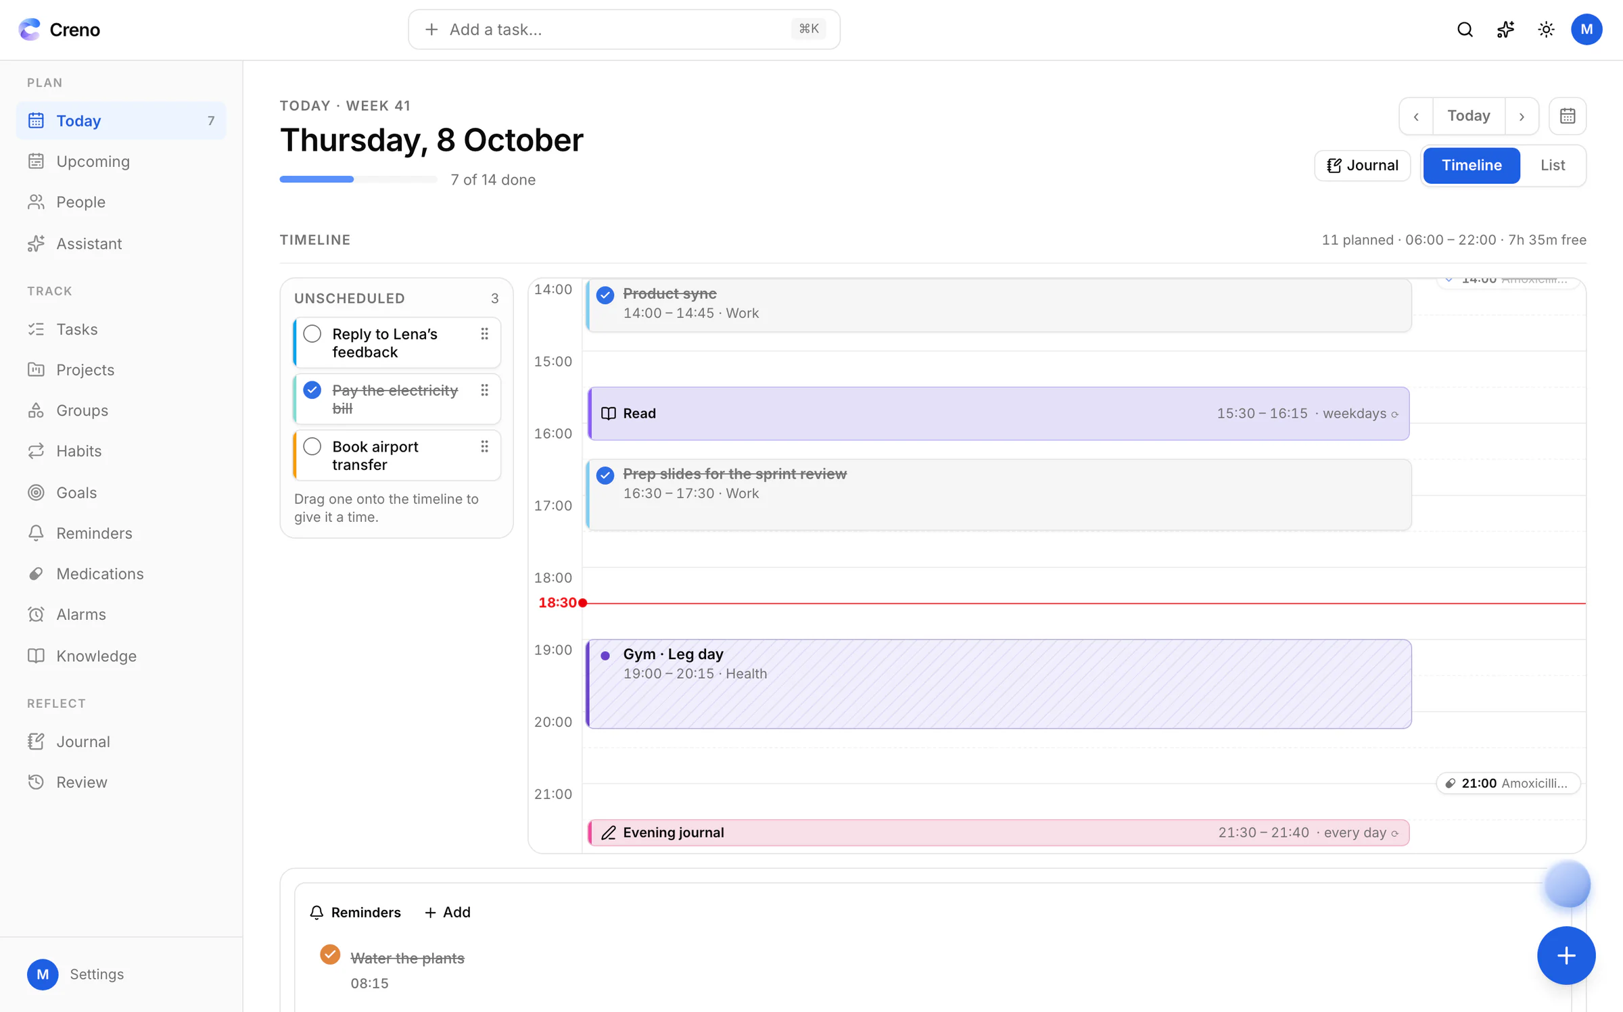Click the Add a task input field
Image resolution: width=1623 pixels, height=1012 pixels.
point(624,29)
